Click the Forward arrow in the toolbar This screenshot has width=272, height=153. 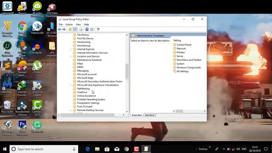coord(64,29)
